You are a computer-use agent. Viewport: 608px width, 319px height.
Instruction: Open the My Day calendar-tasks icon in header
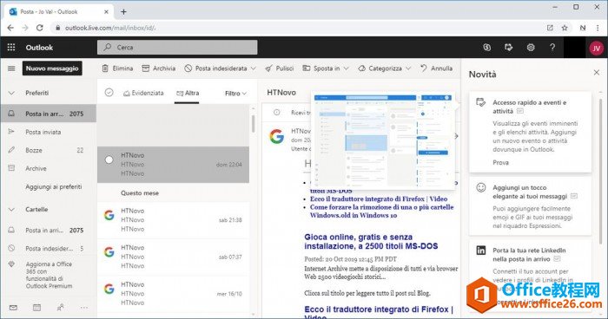point(508,47)
